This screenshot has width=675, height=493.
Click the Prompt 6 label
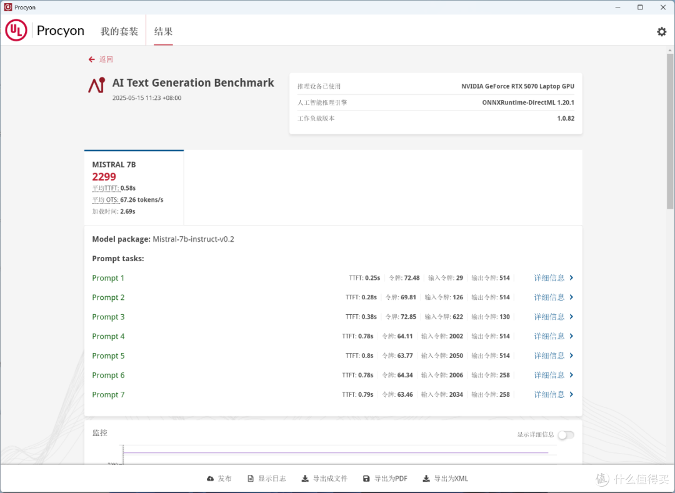(x=108, y=375)
